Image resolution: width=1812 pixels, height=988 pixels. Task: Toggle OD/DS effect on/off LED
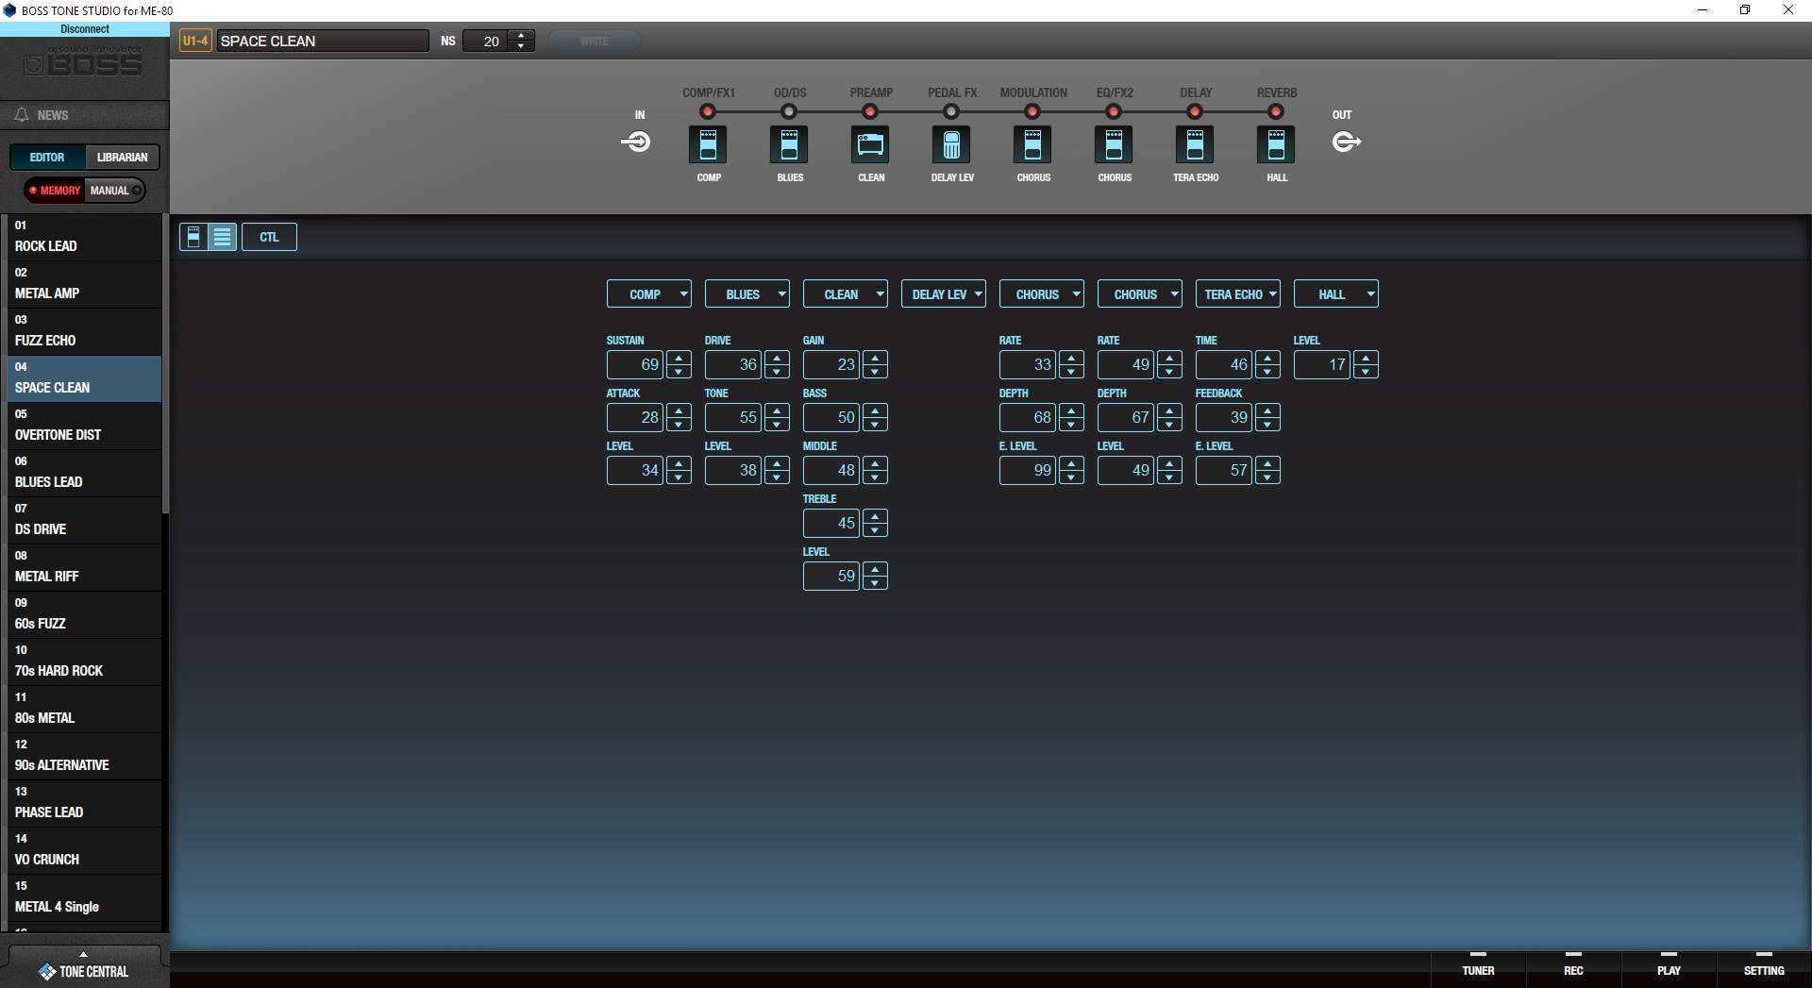tap(789, 111)
